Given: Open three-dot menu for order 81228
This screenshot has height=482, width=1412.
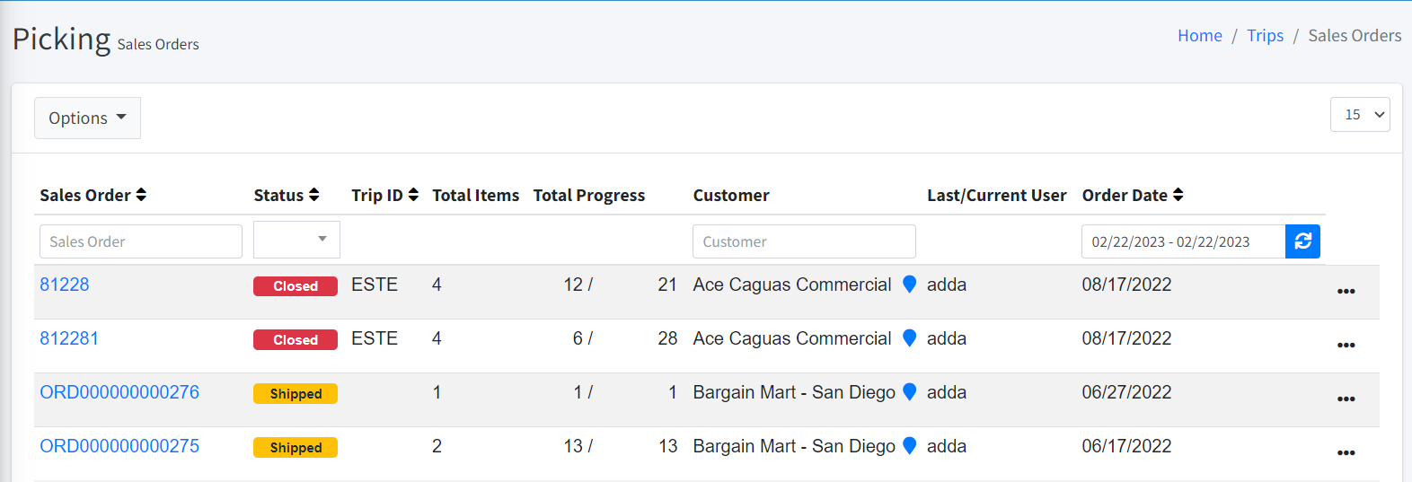Looking at the screenshot, I should coord(1346,292).
